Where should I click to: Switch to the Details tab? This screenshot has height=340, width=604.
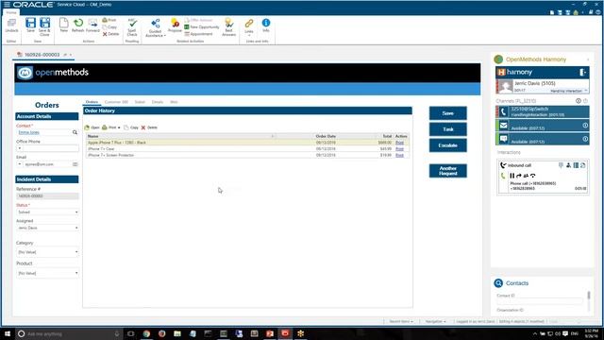158,102
